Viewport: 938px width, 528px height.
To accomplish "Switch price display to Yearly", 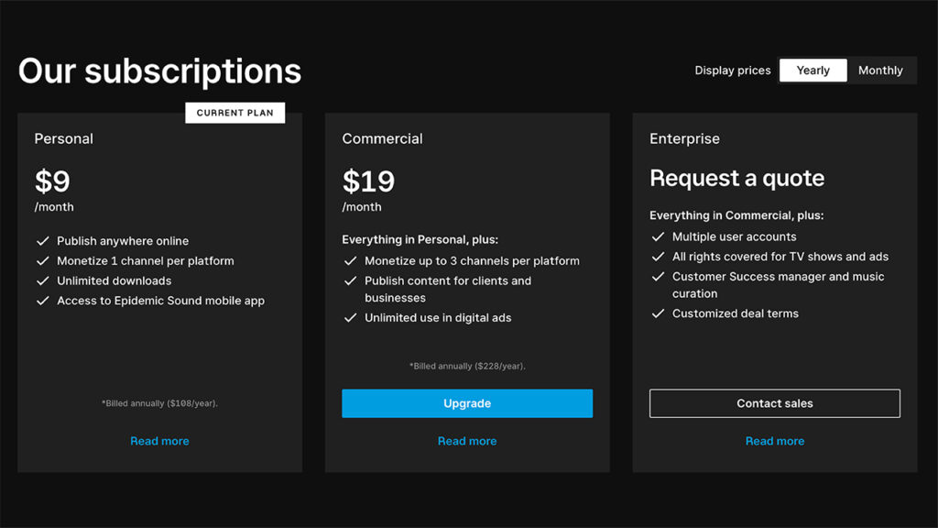I will pos(813,70).
